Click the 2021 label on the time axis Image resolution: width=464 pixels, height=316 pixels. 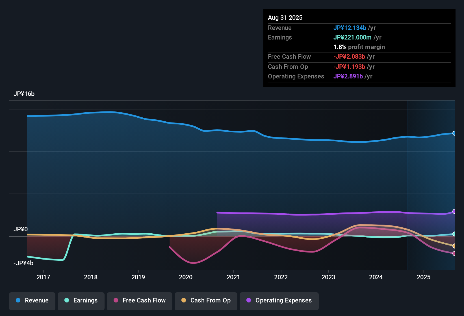click(233, 277)
